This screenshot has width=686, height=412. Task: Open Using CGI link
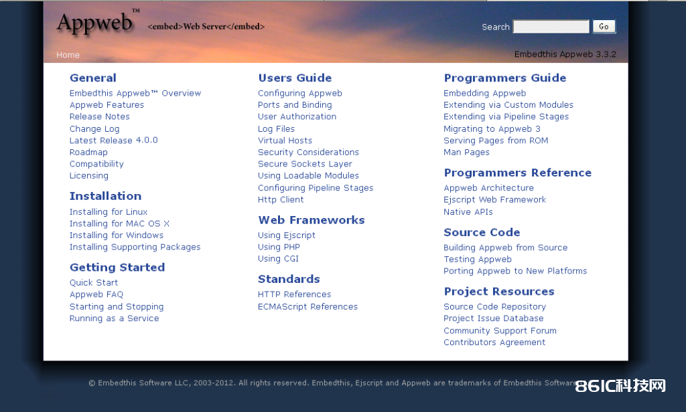(278, 259)
